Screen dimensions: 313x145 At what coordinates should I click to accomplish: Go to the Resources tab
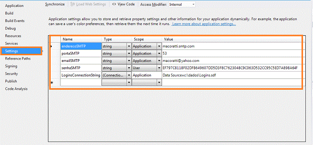[13, 36]
